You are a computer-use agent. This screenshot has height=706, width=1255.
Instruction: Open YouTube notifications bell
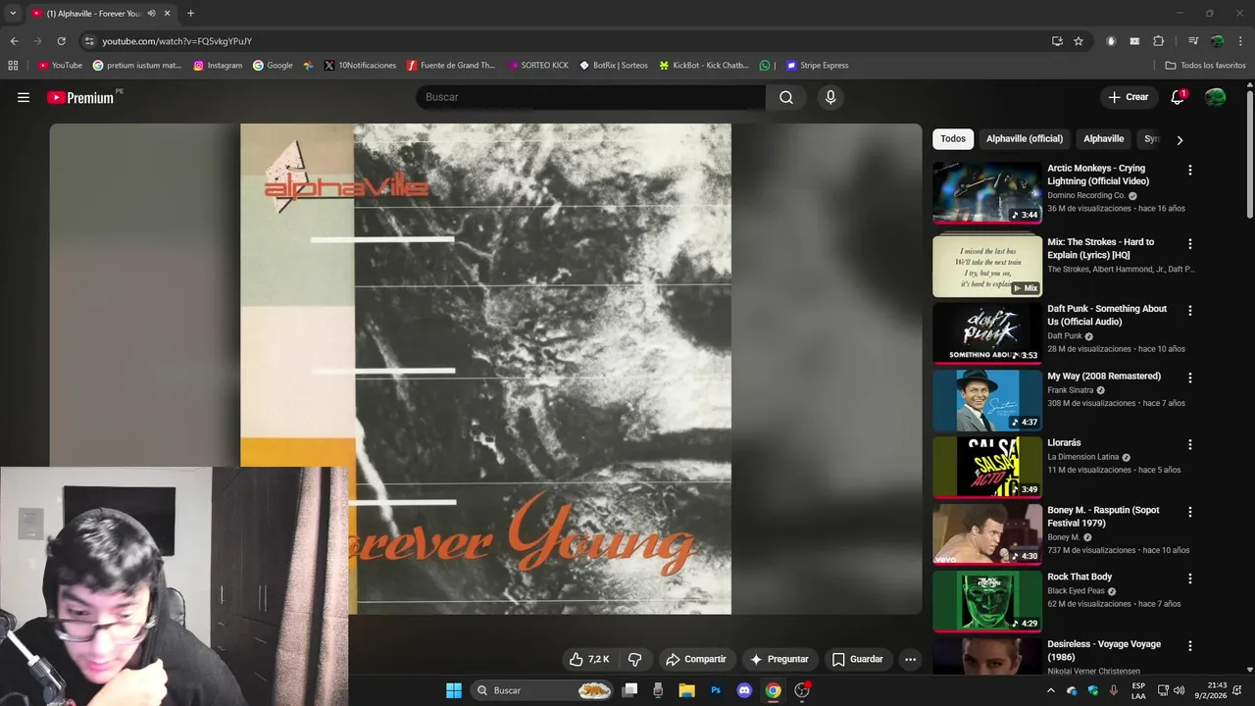(x=1178, y=97)
